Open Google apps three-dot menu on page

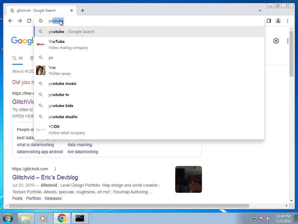point(288,41)
